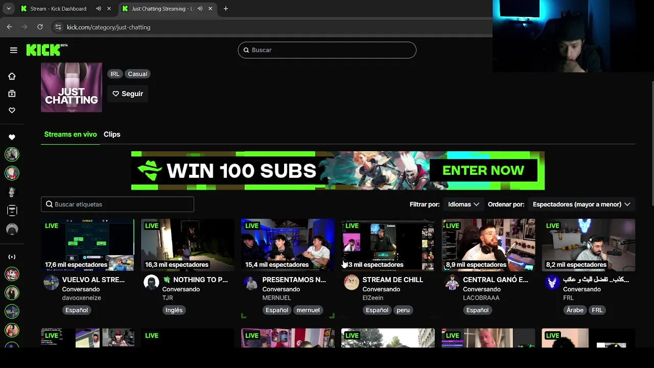Image resolution: width=654 pixels, height=368 pixels.
Task: Open the FRL Arabic stream thumbnail
Action: (589, 245)
